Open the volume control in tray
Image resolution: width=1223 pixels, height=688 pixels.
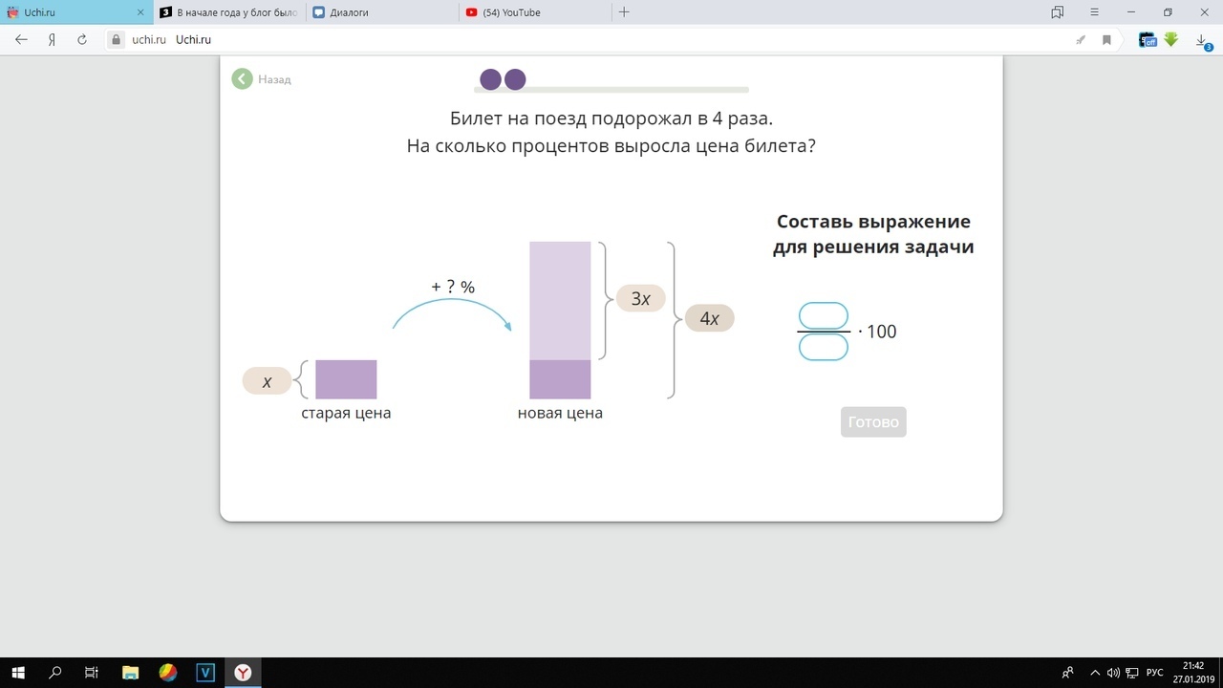point(1113,673)
